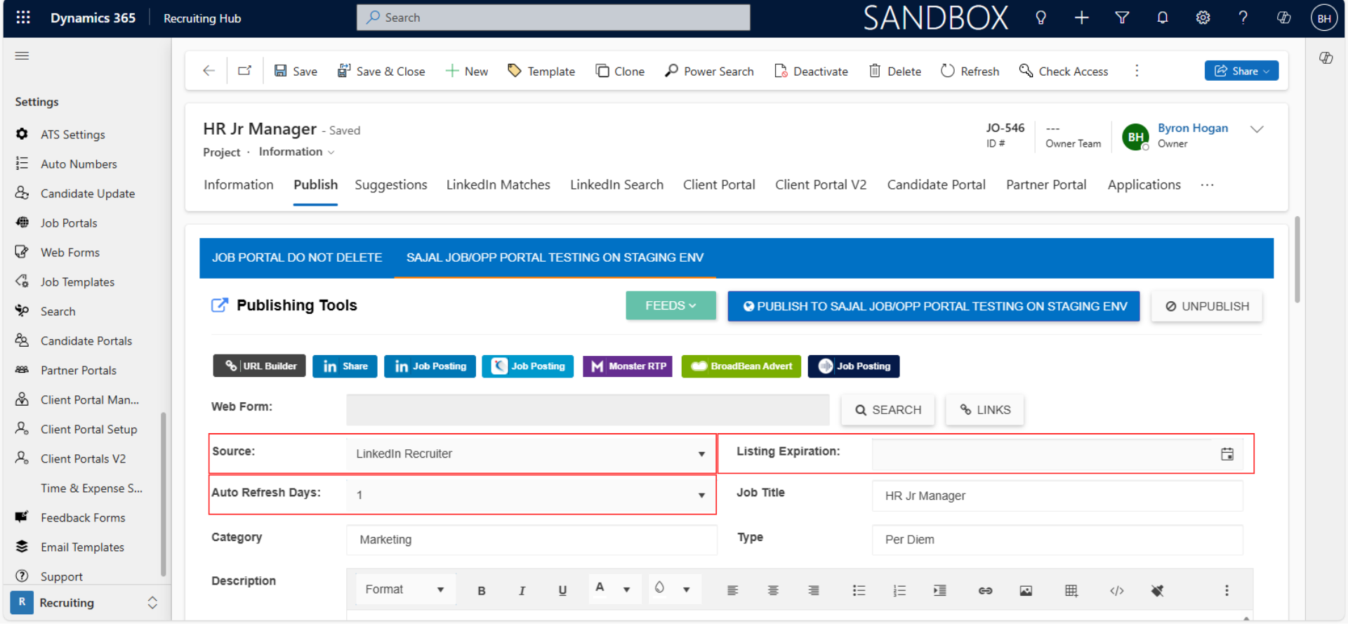Viewport: 1348px width, 624px height.
Task: Open the Source dropdown
Action: (x=530, y=453)
